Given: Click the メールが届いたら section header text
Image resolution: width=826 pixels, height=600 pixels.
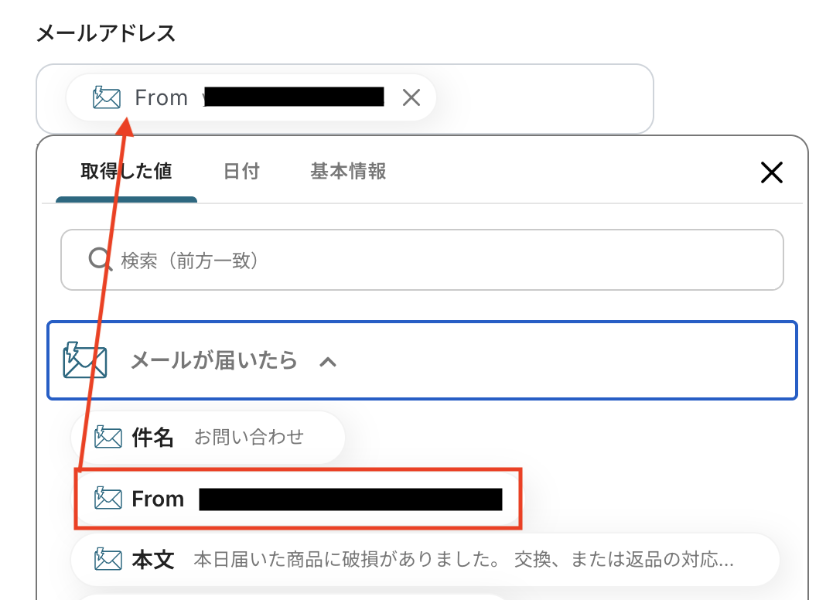Looking at the screenshot, I should [x=213, y=361].
